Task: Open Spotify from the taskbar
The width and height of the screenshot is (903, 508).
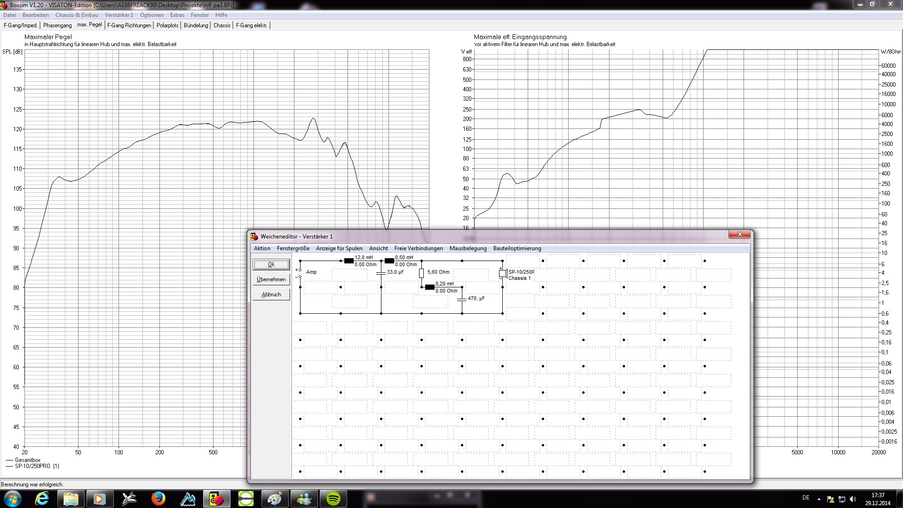Action: (x=333, y=499)
